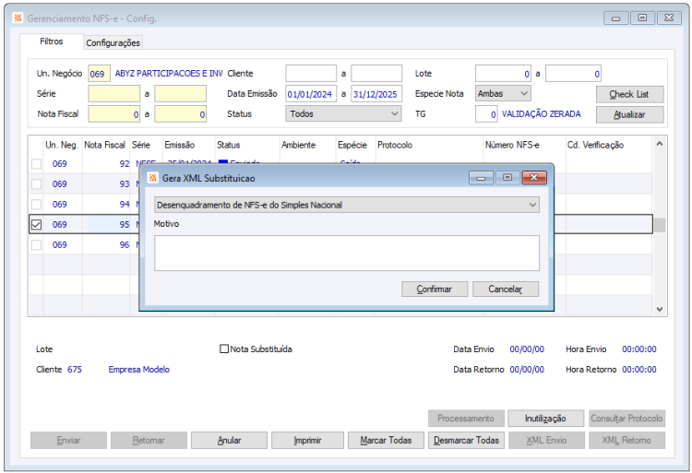Screen dimensions: 692x473
Task: Minimize the Gerenciamento NFS-e window
Action: point(616,18)
